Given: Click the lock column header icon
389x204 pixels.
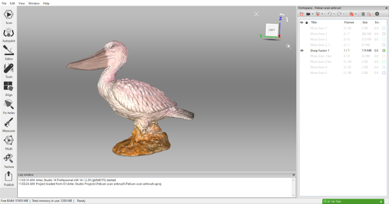Looking at the screenshot, I should pos(307,22).
